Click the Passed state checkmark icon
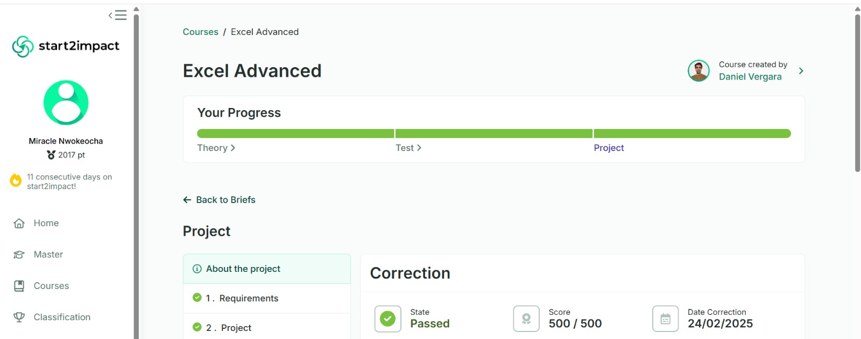 [x=387, y=319]
